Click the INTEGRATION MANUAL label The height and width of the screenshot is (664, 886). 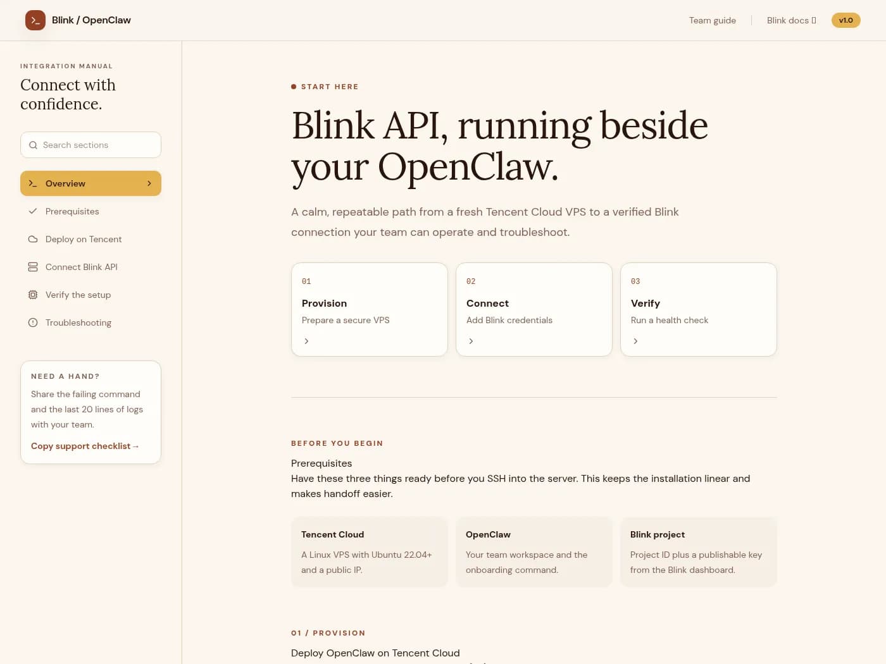pyautogui.click(x=66, y=66)
